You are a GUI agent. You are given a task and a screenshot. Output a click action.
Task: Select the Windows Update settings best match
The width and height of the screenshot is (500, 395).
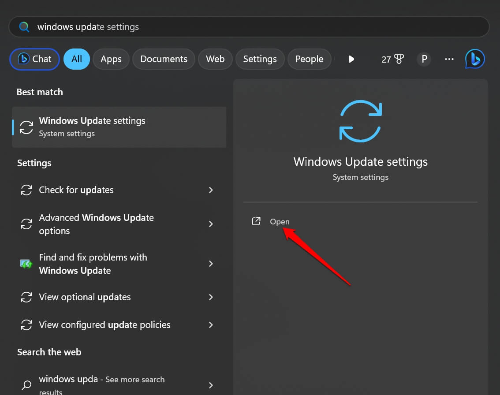pyautogui.click(x=119, y=127)
